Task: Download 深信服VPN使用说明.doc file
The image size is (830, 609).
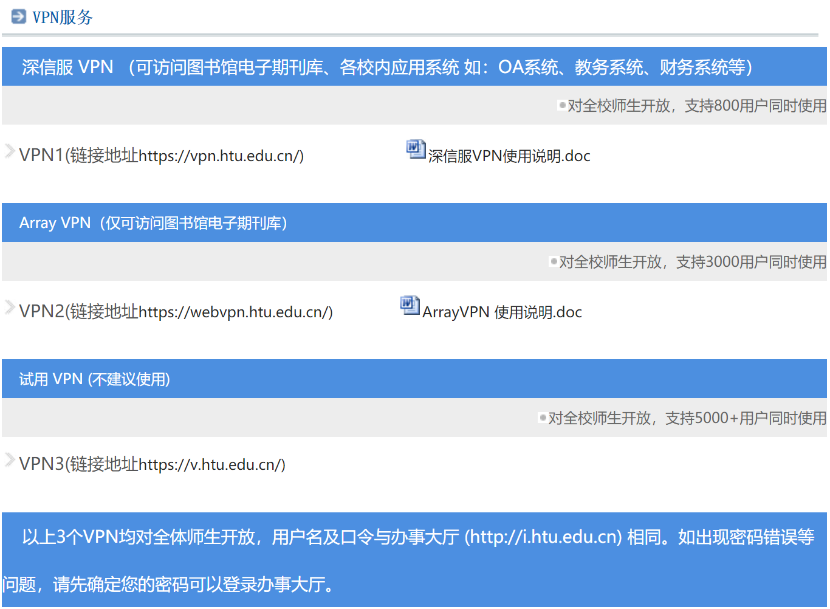Action: click(x=509, y=157)
